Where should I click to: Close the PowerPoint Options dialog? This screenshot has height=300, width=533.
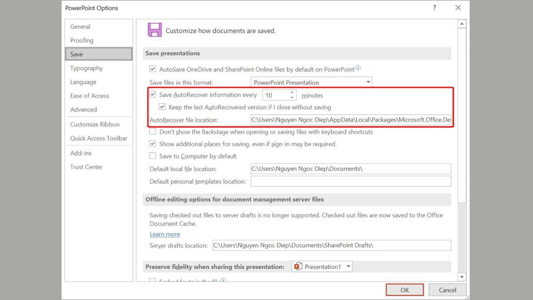pyautogui.click(x=458, y=8)
